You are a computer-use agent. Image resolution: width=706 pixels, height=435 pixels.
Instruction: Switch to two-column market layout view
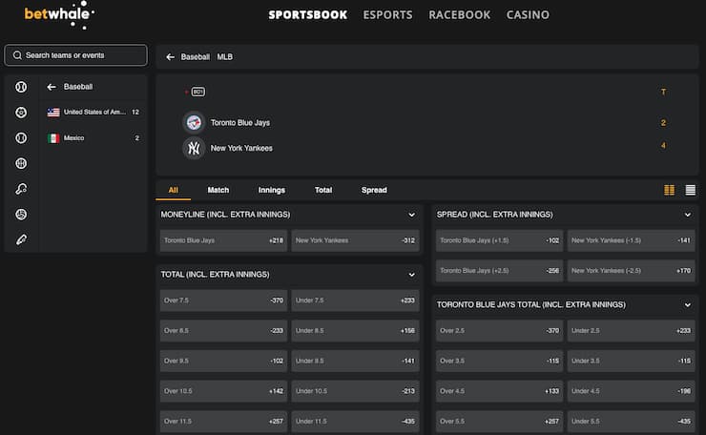click(669, 190)
